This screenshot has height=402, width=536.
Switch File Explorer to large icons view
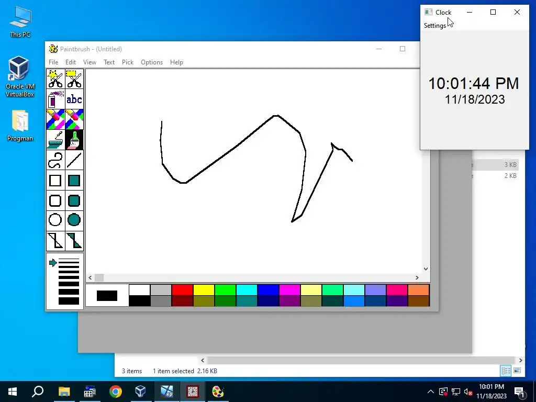click(517, 371)
